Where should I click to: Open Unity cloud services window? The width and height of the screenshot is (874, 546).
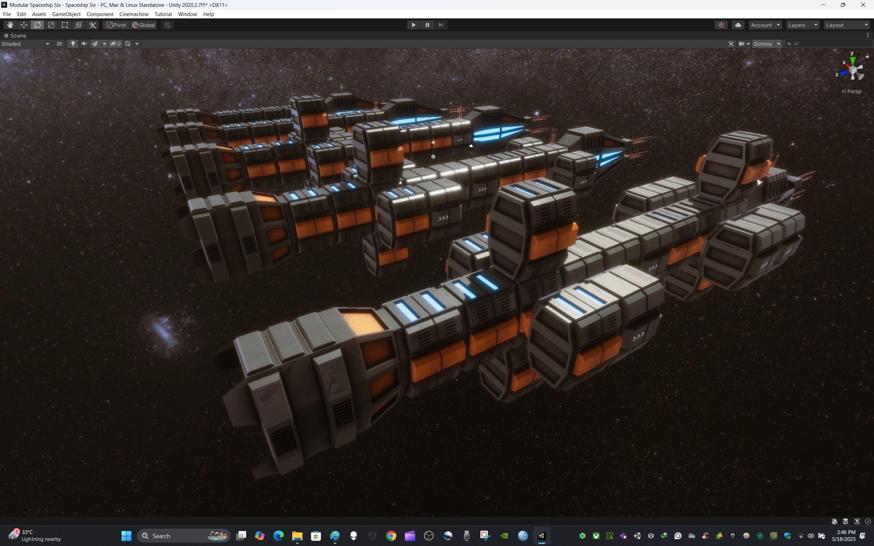738,25
